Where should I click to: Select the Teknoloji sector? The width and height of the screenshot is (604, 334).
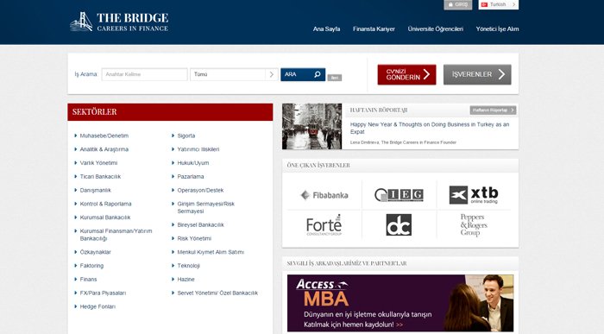coord(188,266)
